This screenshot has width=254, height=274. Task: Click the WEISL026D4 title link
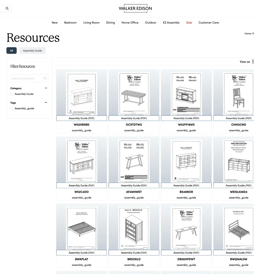point(238,192)
